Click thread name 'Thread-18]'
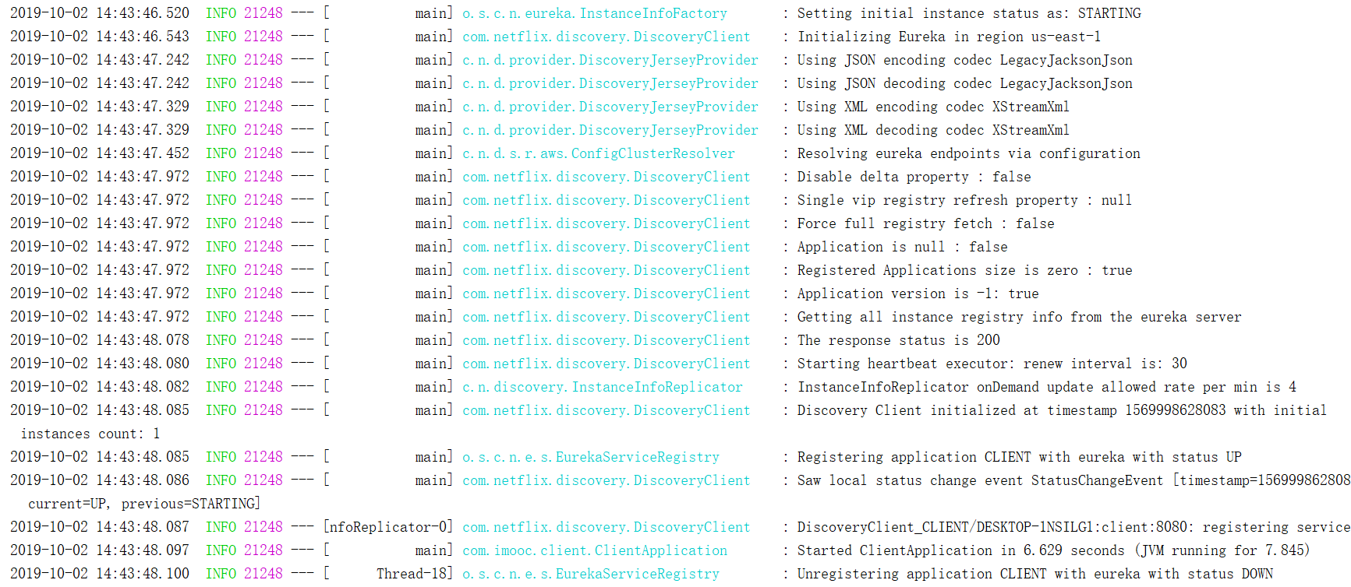 pyautogui.click(x=414, y=574)
